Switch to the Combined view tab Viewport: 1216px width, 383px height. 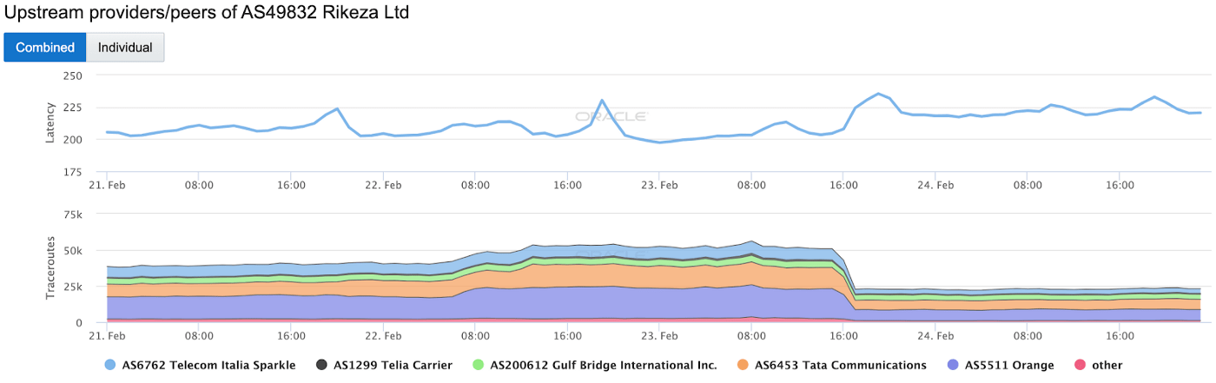click(45, 48)
